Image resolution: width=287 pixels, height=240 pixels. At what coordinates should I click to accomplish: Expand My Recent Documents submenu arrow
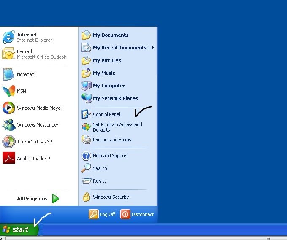click(x=152, y=48)
